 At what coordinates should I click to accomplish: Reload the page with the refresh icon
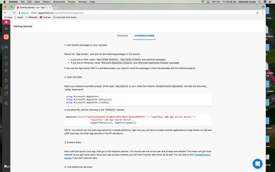click(x=14, y=13)
